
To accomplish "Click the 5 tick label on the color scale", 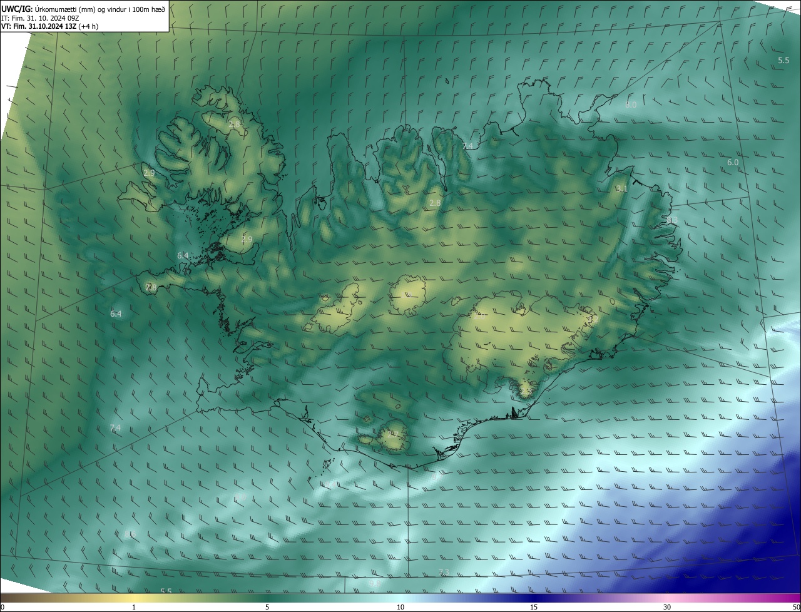I will [267, 607].
